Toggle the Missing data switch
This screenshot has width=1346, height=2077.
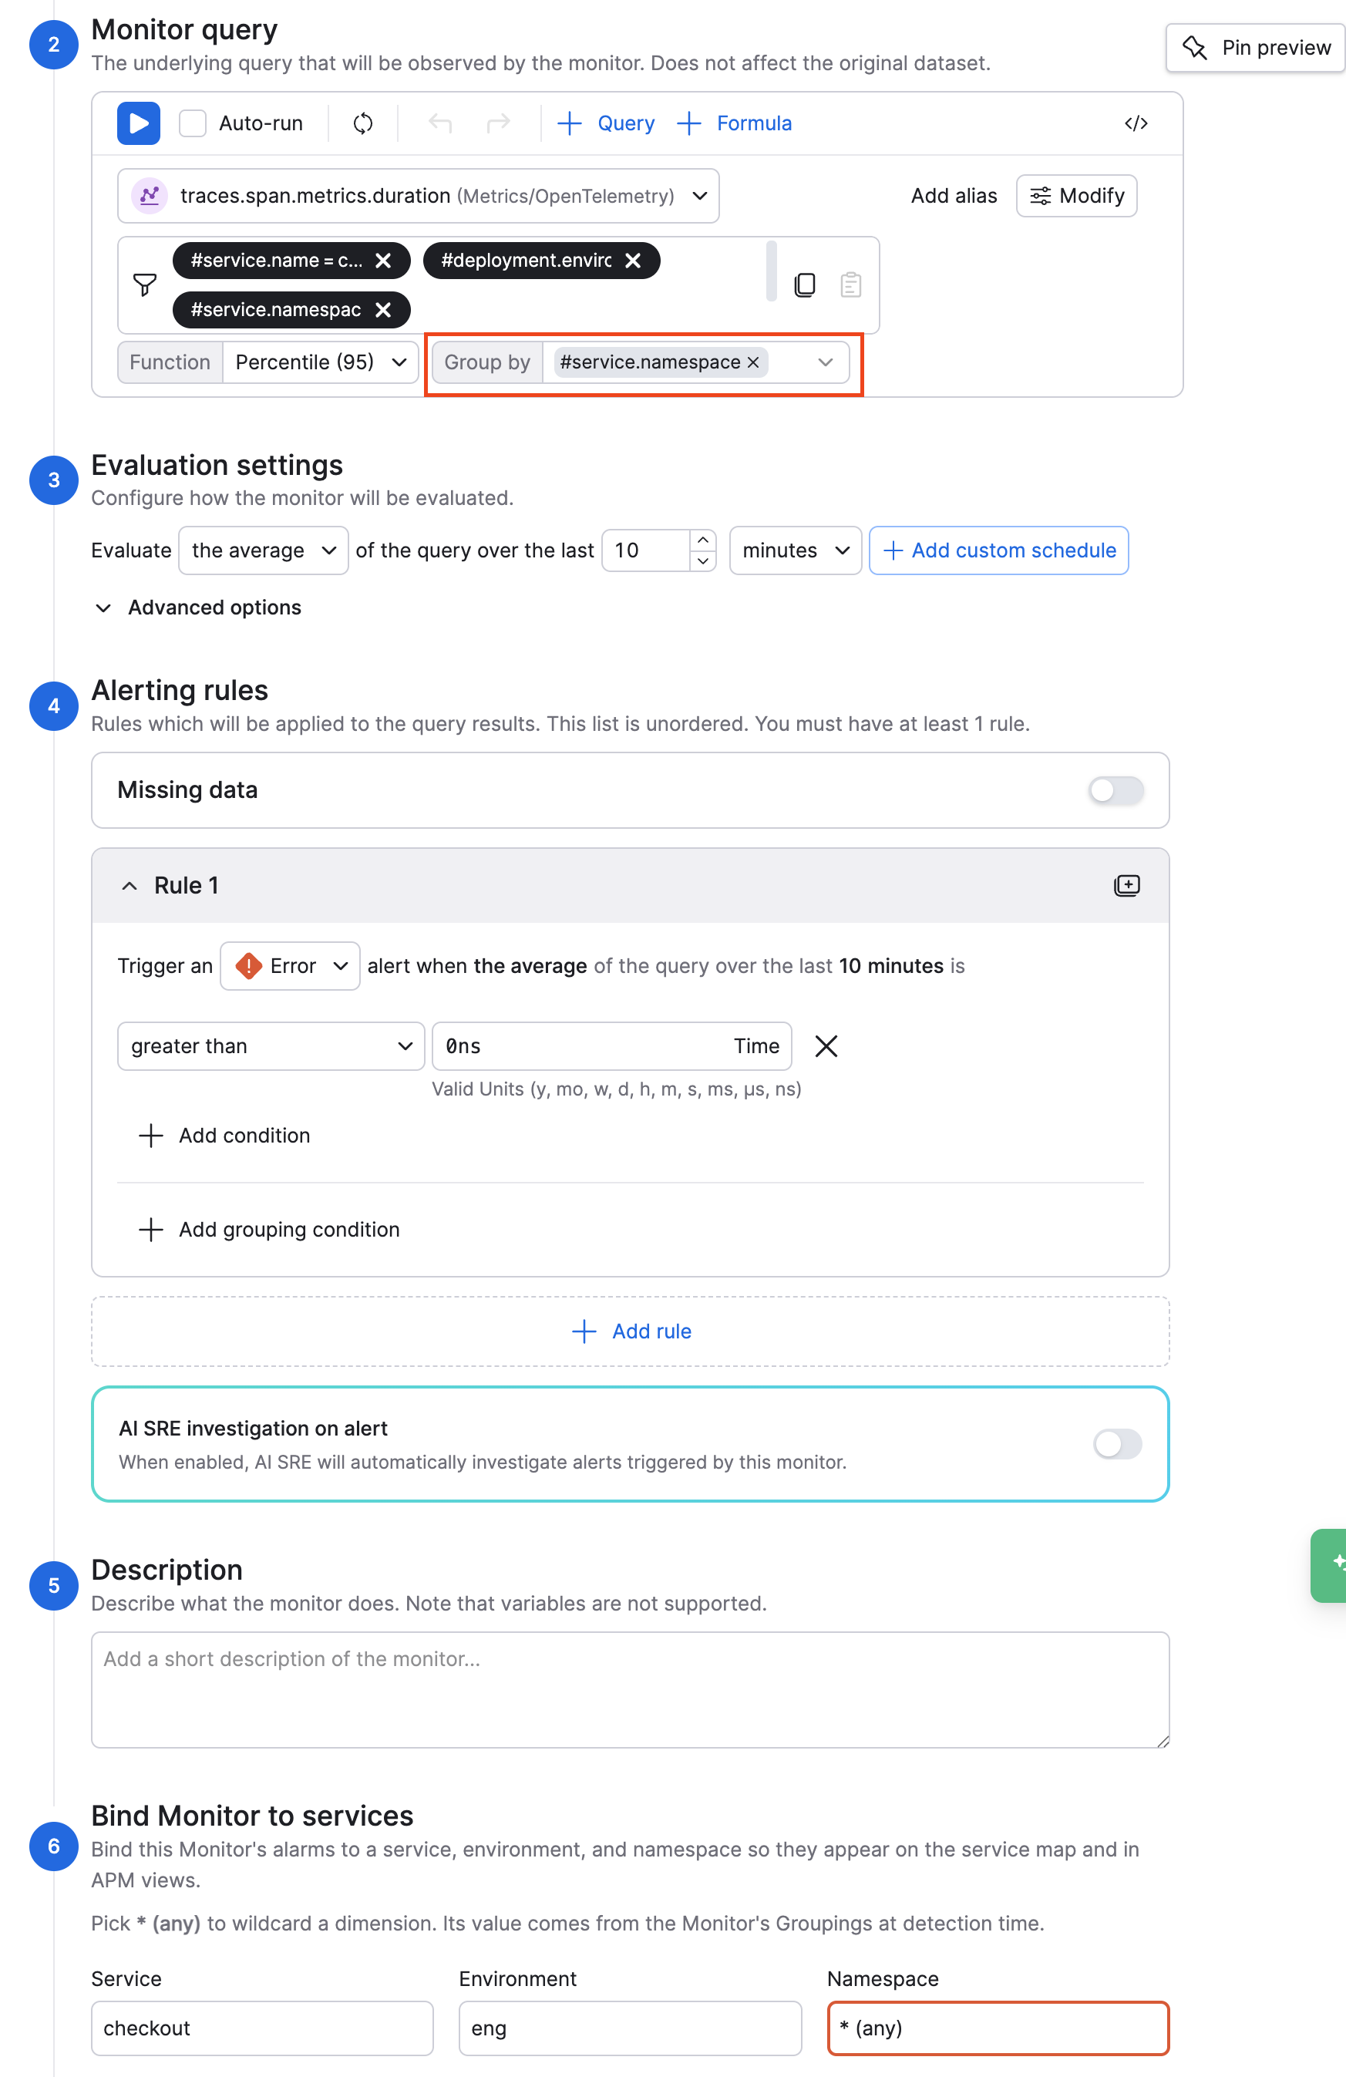(x=1115, y=791)
